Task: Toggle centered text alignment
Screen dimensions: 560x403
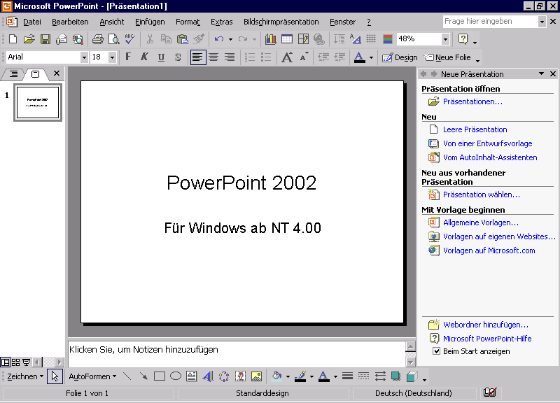Action: 213,57
